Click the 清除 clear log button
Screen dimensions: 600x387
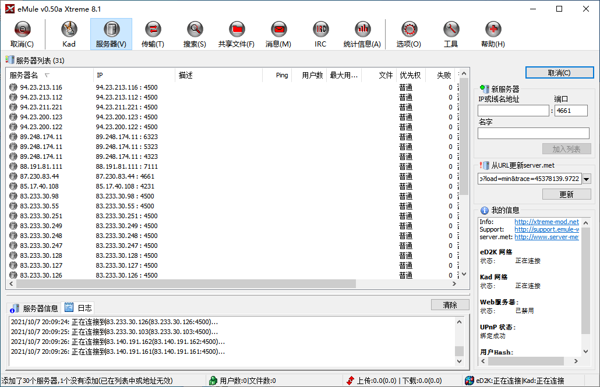450,305
